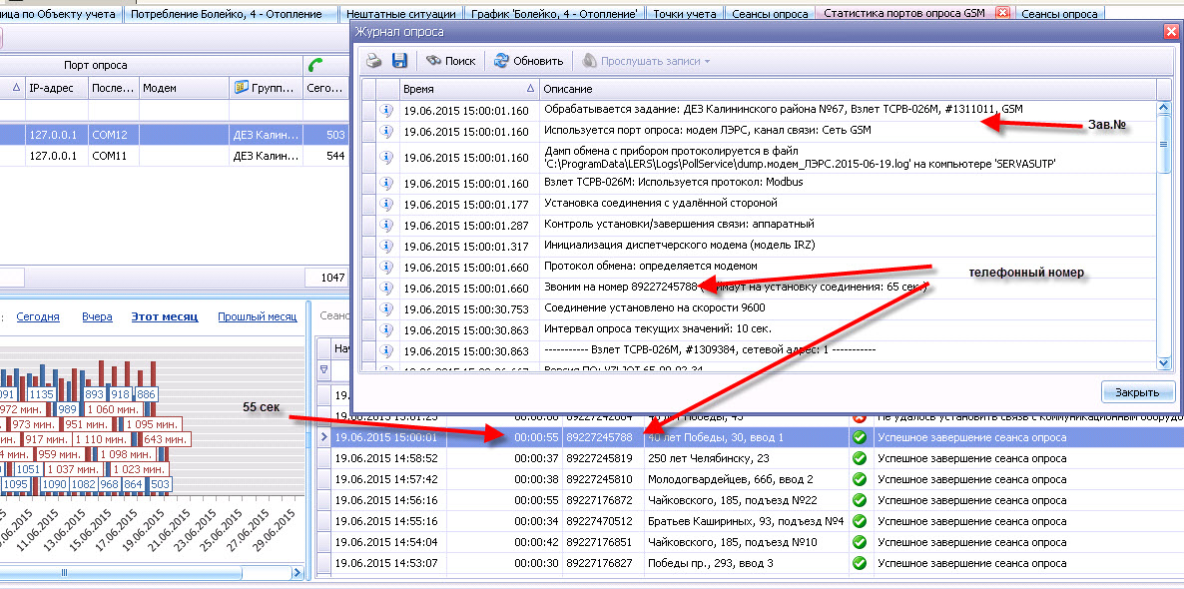This screenshot has height=589, width=1184.
Task: Click Обновить refresh button in log toolbar
Action: coord(528,61)
